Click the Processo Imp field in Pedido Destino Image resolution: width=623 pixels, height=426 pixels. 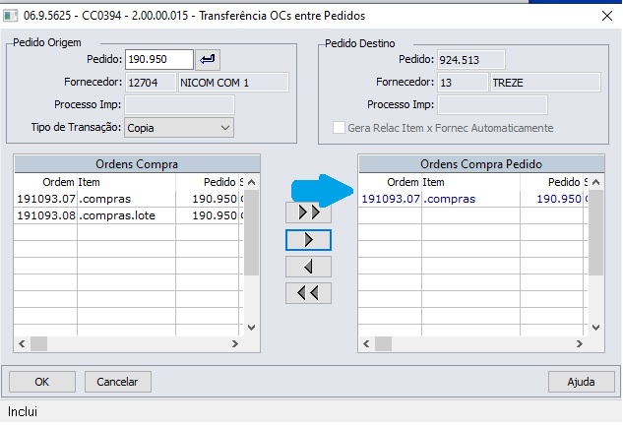[x=492, y=105]
